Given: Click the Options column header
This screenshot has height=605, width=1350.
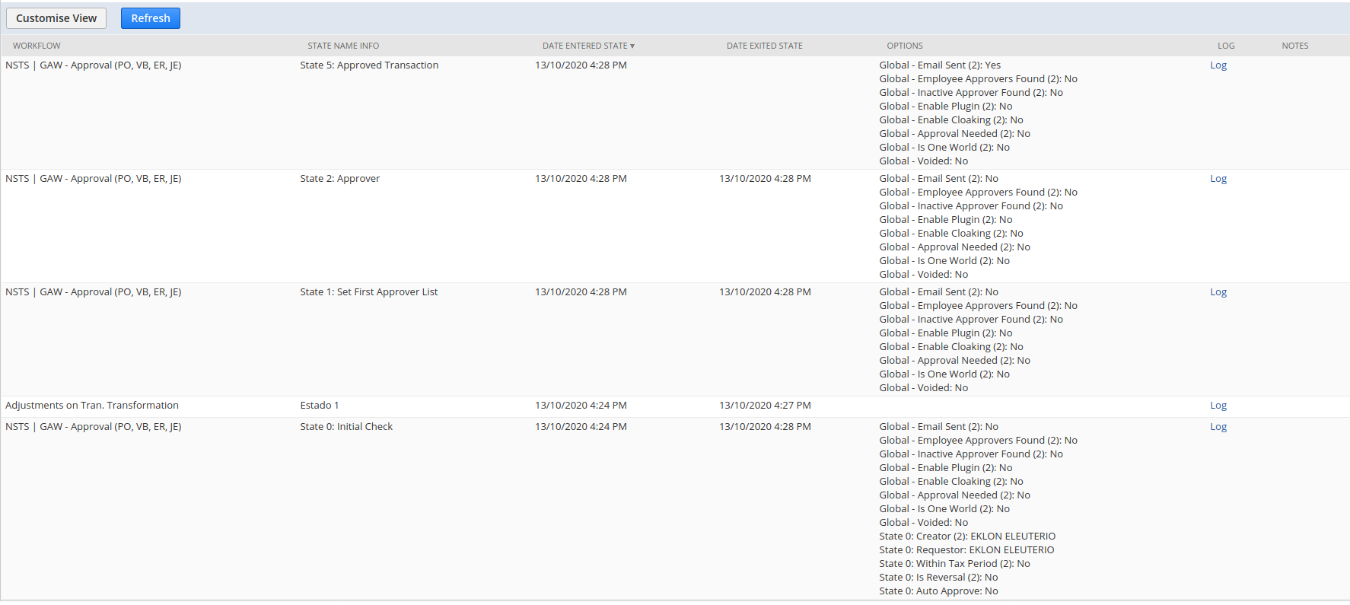Looking at the screenshot, I should click(904, 46).
